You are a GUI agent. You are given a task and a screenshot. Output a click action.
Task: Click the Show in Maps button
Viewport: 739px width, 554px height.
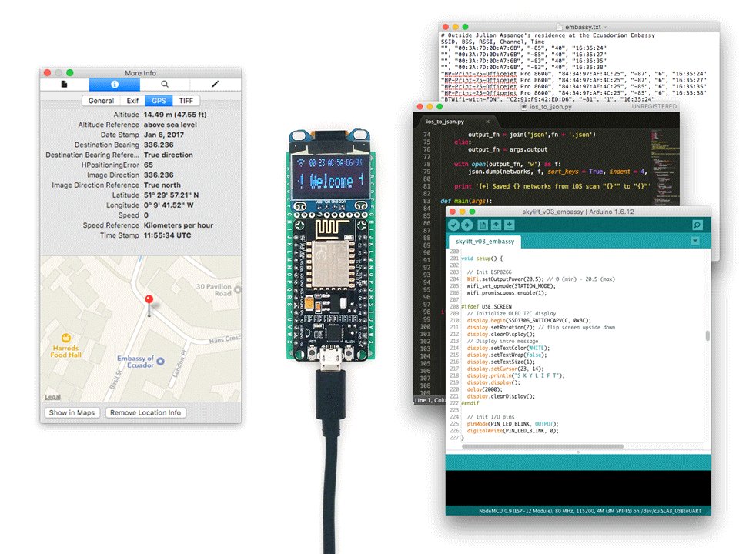(x=72, y=412)
